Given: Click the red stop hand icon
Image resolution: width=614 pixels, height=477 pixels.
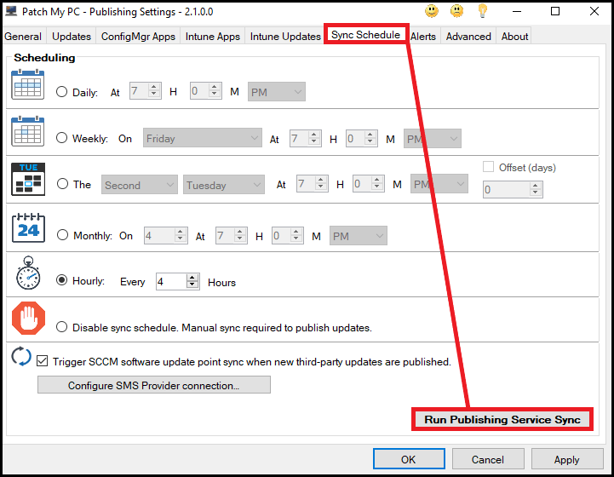Looking at the screenshot, I should (x=28, y=318).
